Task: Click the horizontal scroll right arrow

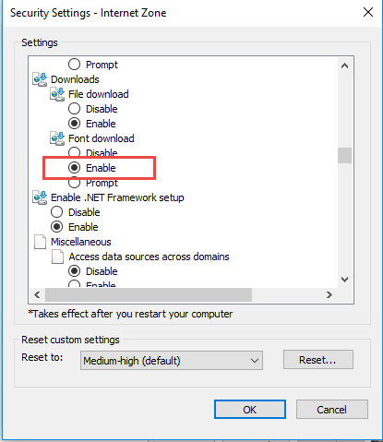Action: [329, 295]
